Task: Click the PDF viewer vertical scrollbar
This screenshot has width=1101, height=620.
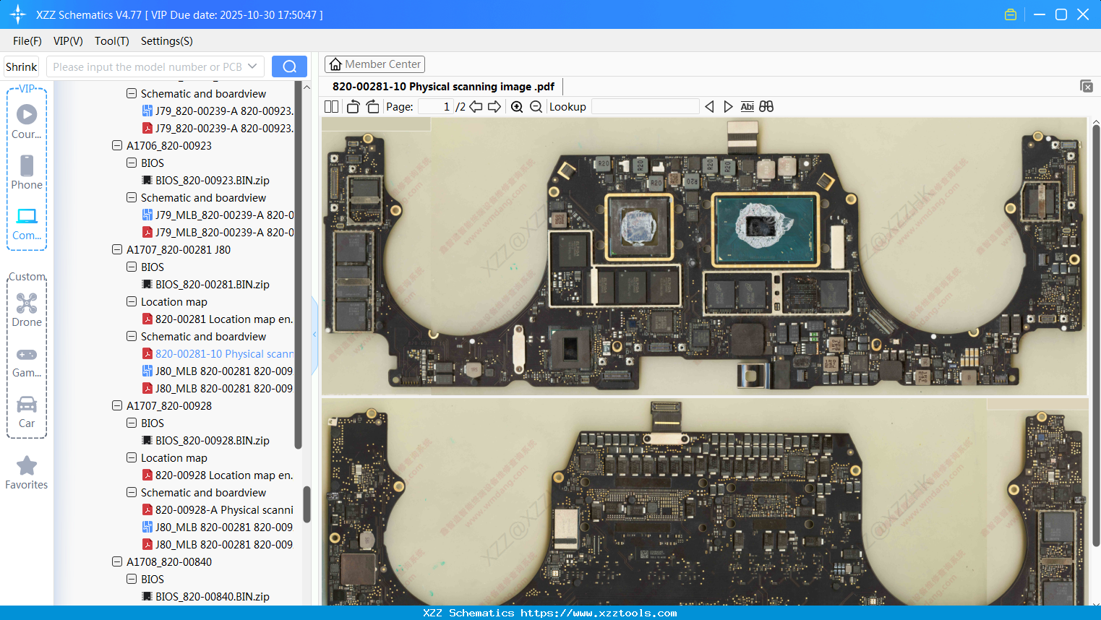Action: [1096, 336]
